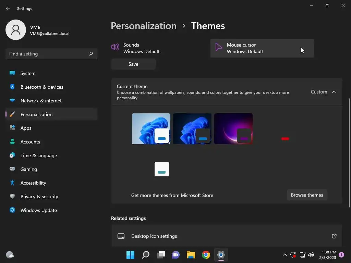The width and height of the screenshot is (351, 263).
Task: Open Desktop icon settings
Action: (227, 236)
